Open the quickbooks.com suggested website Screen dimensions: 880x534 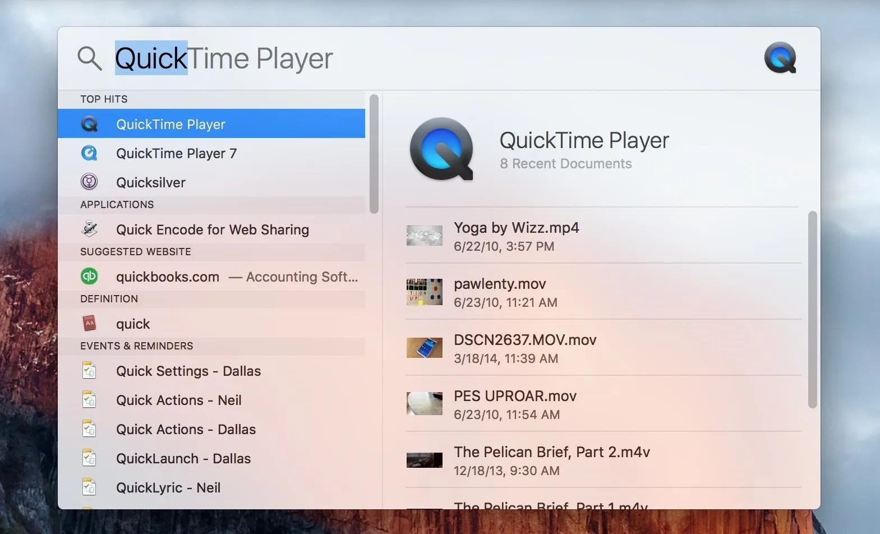[x=211, y=277]
